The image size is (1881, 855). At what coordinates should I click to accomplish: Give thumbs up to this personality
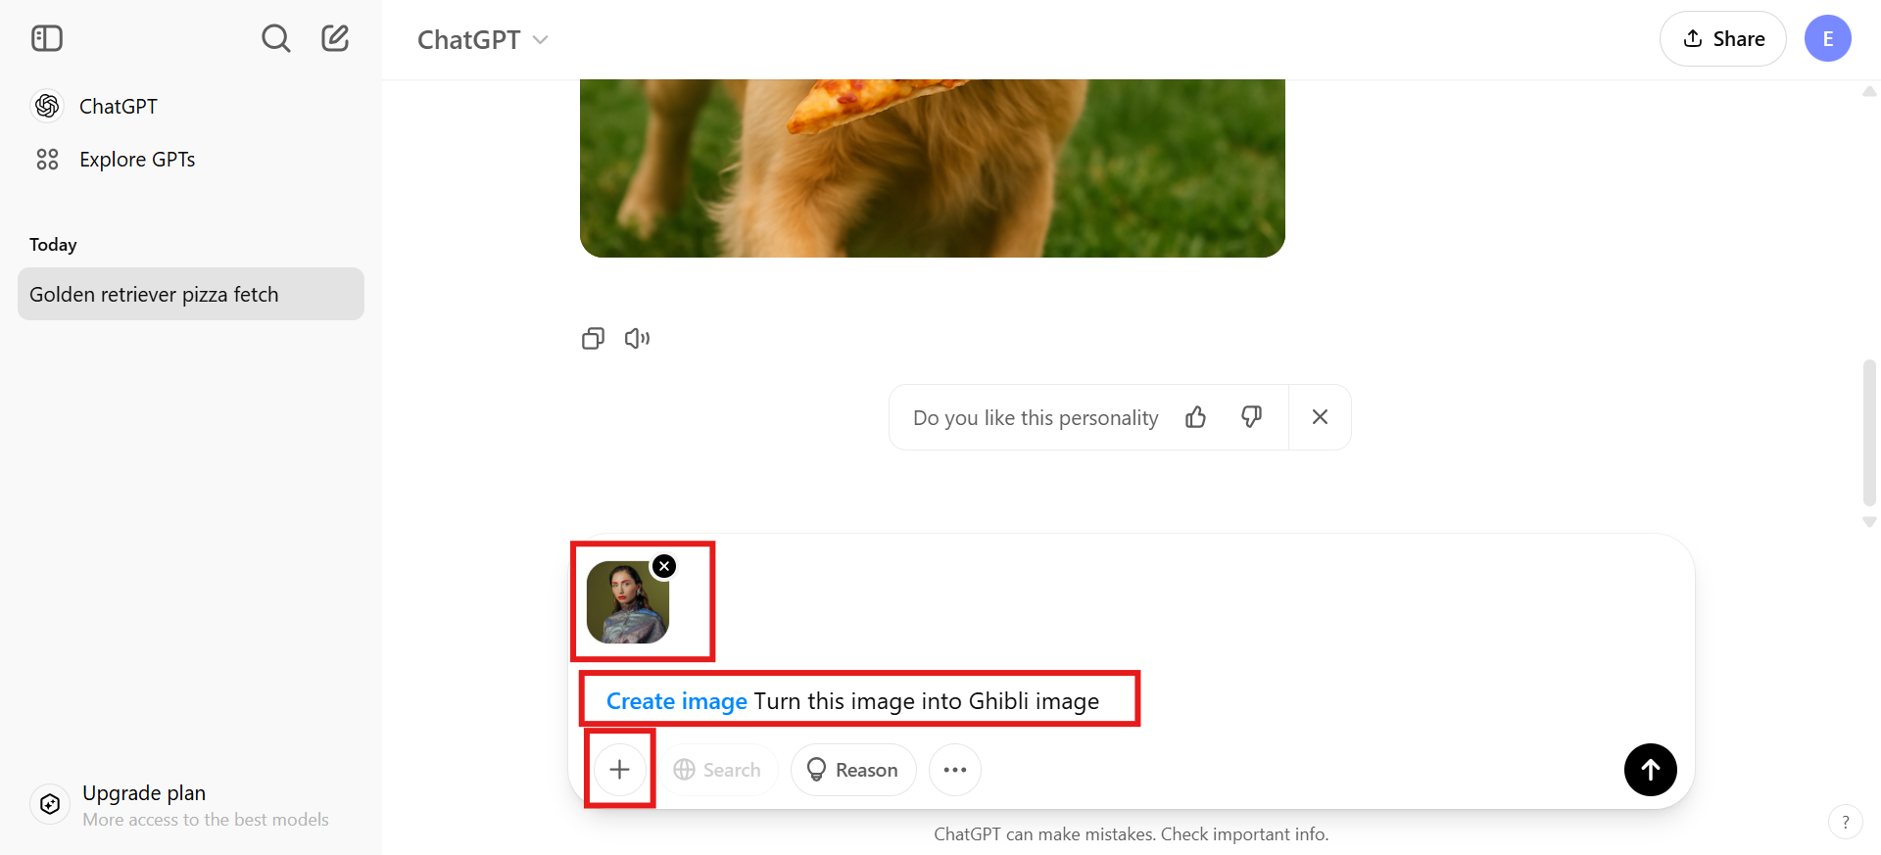click(1195, 417)
